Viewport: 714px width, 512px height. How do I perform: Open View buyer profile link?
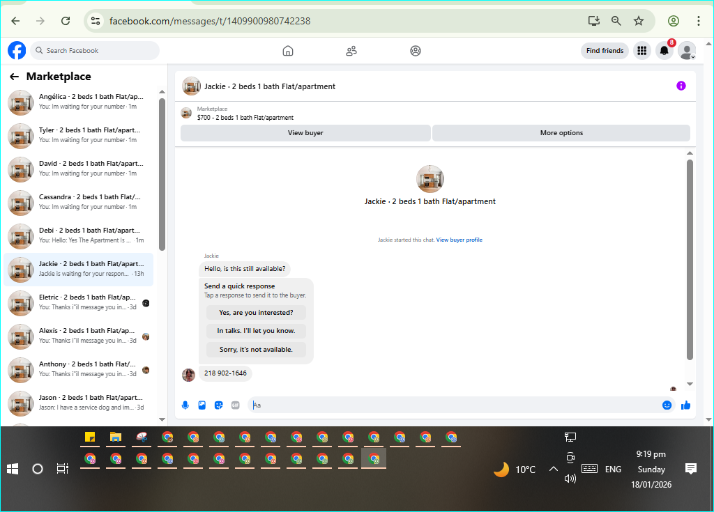coord(459,240)
